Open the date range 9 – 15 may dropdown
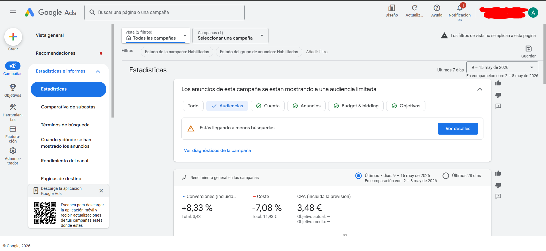This screenshot has width=546, height=251. [x=502, y=67]
